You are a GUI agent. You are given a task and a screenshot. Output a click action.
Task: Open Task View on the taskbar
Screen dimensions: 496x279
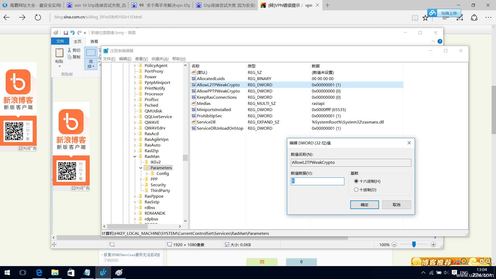pos(23,273)
